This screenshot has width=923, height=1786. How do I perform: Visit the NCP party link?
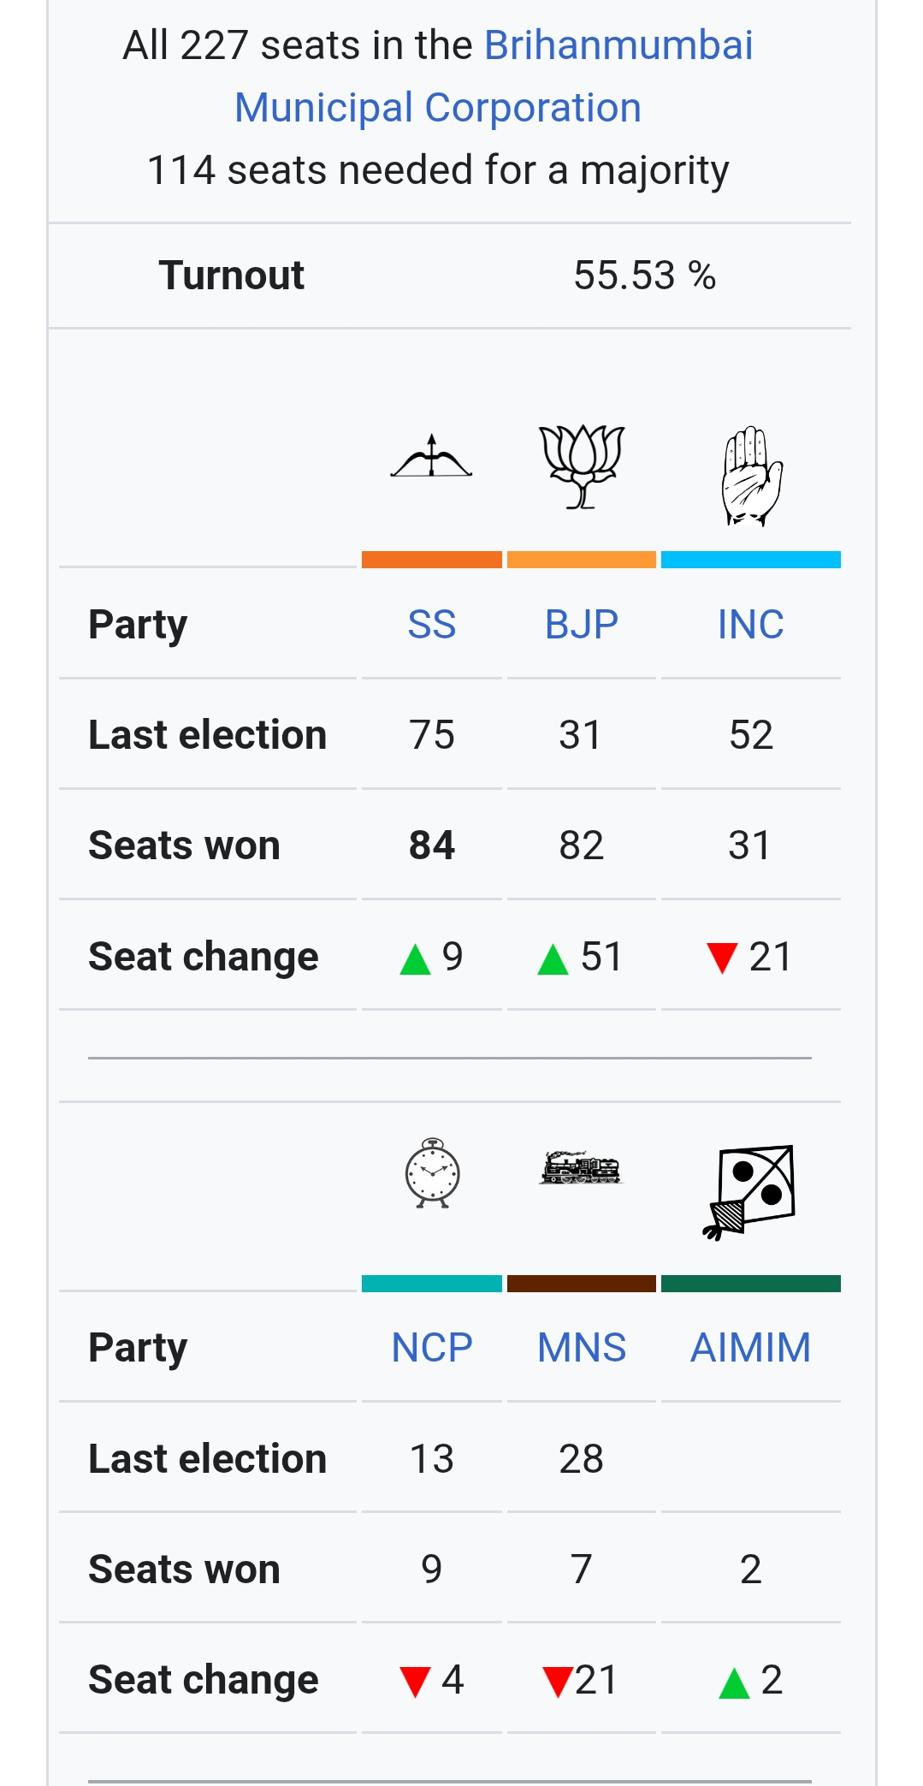(x=432, y=1348)
